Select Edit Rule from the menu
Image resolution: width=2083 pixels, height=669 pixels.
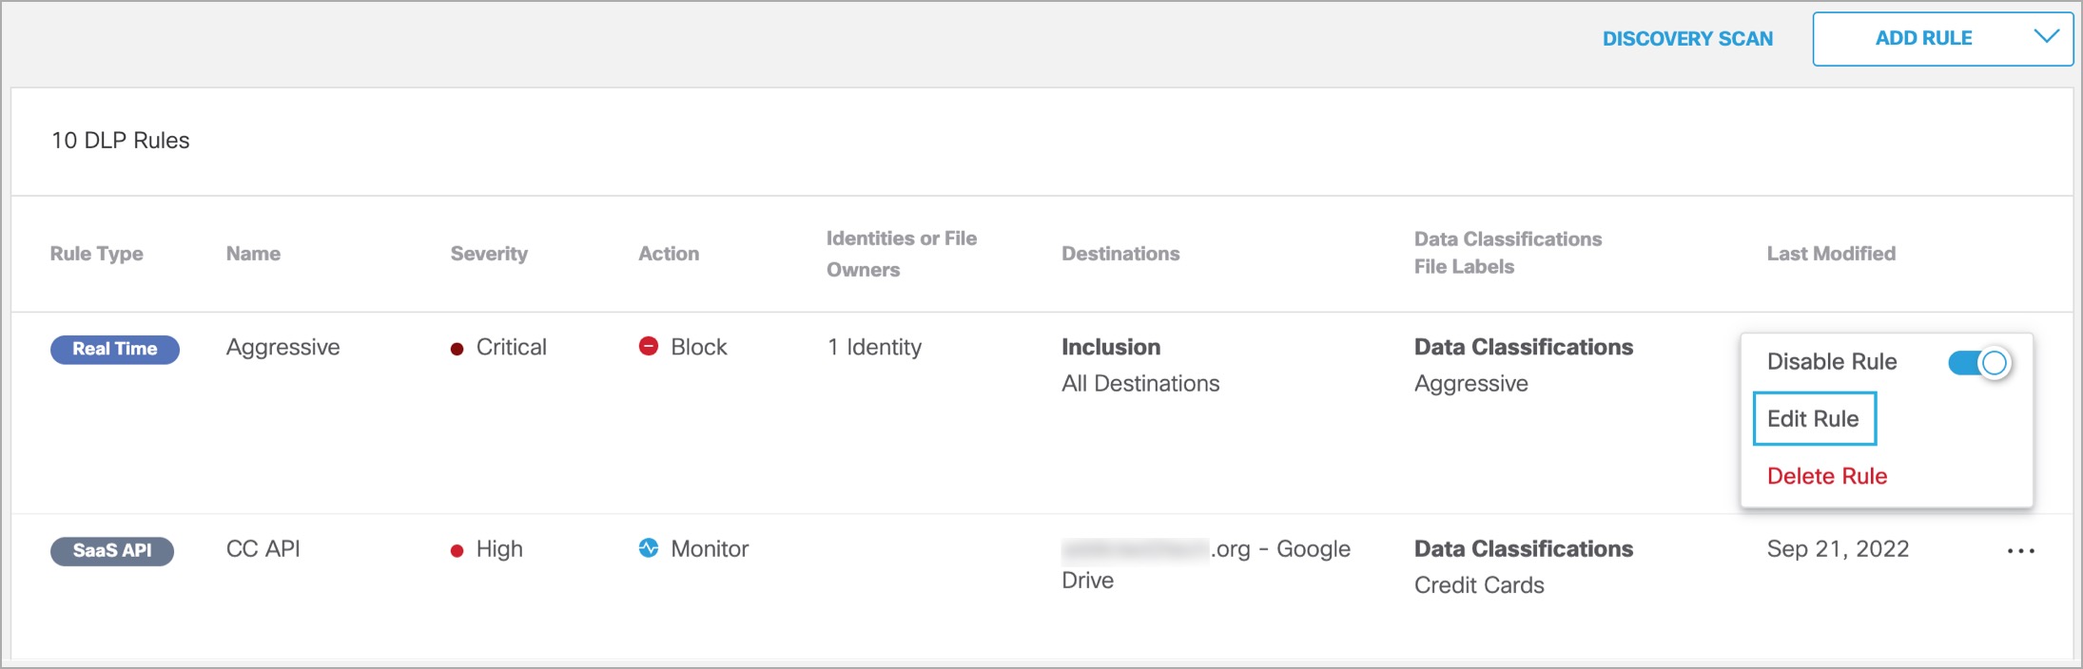1813,419
